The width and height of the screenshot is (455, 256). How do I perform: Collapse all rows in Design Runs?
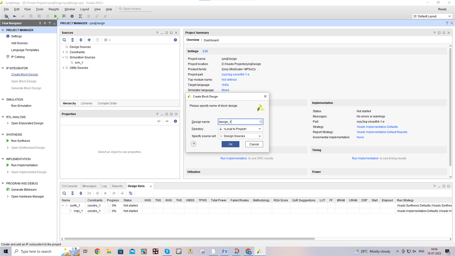coord(73,193)
